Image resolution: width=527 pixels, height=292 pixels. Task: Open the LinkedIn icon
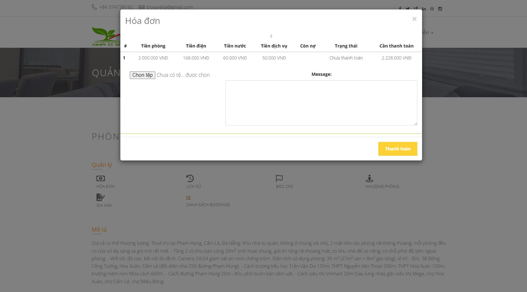424,9
